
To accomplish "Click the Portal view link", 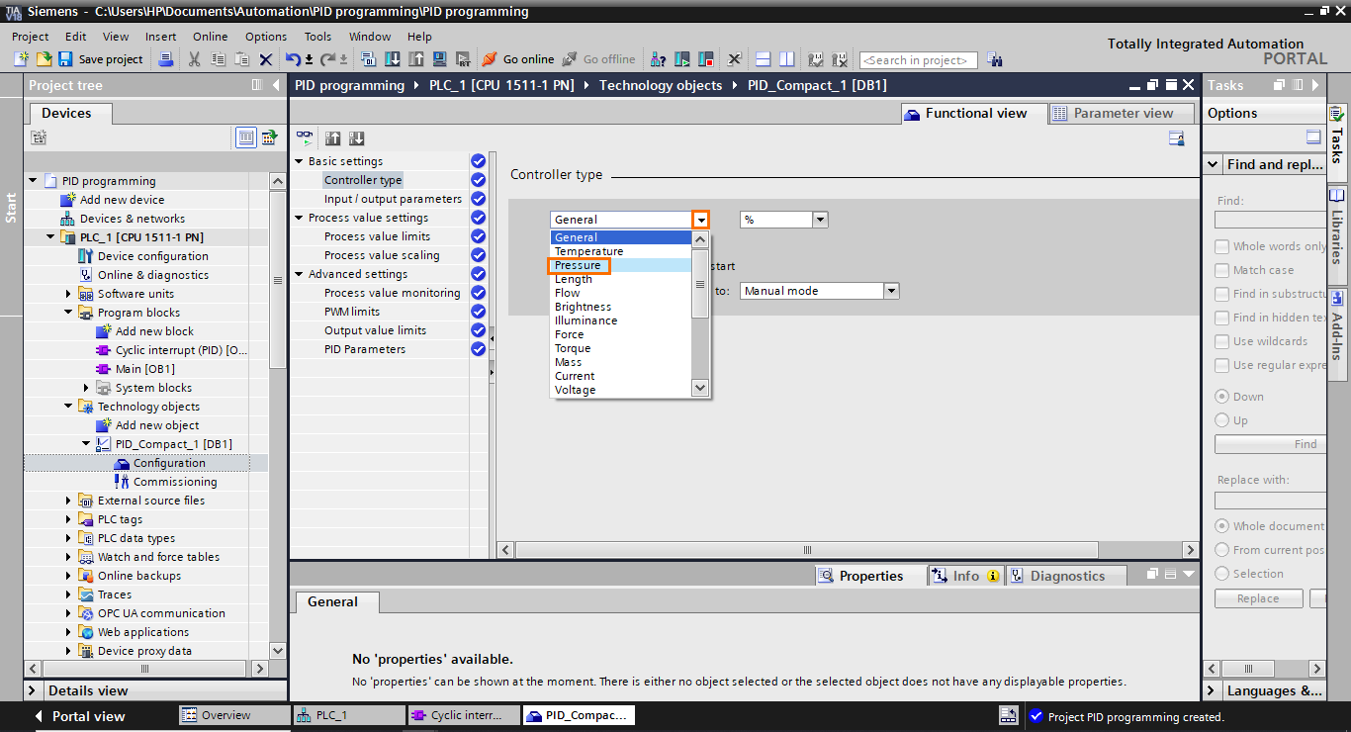I will tap(87, 716).
